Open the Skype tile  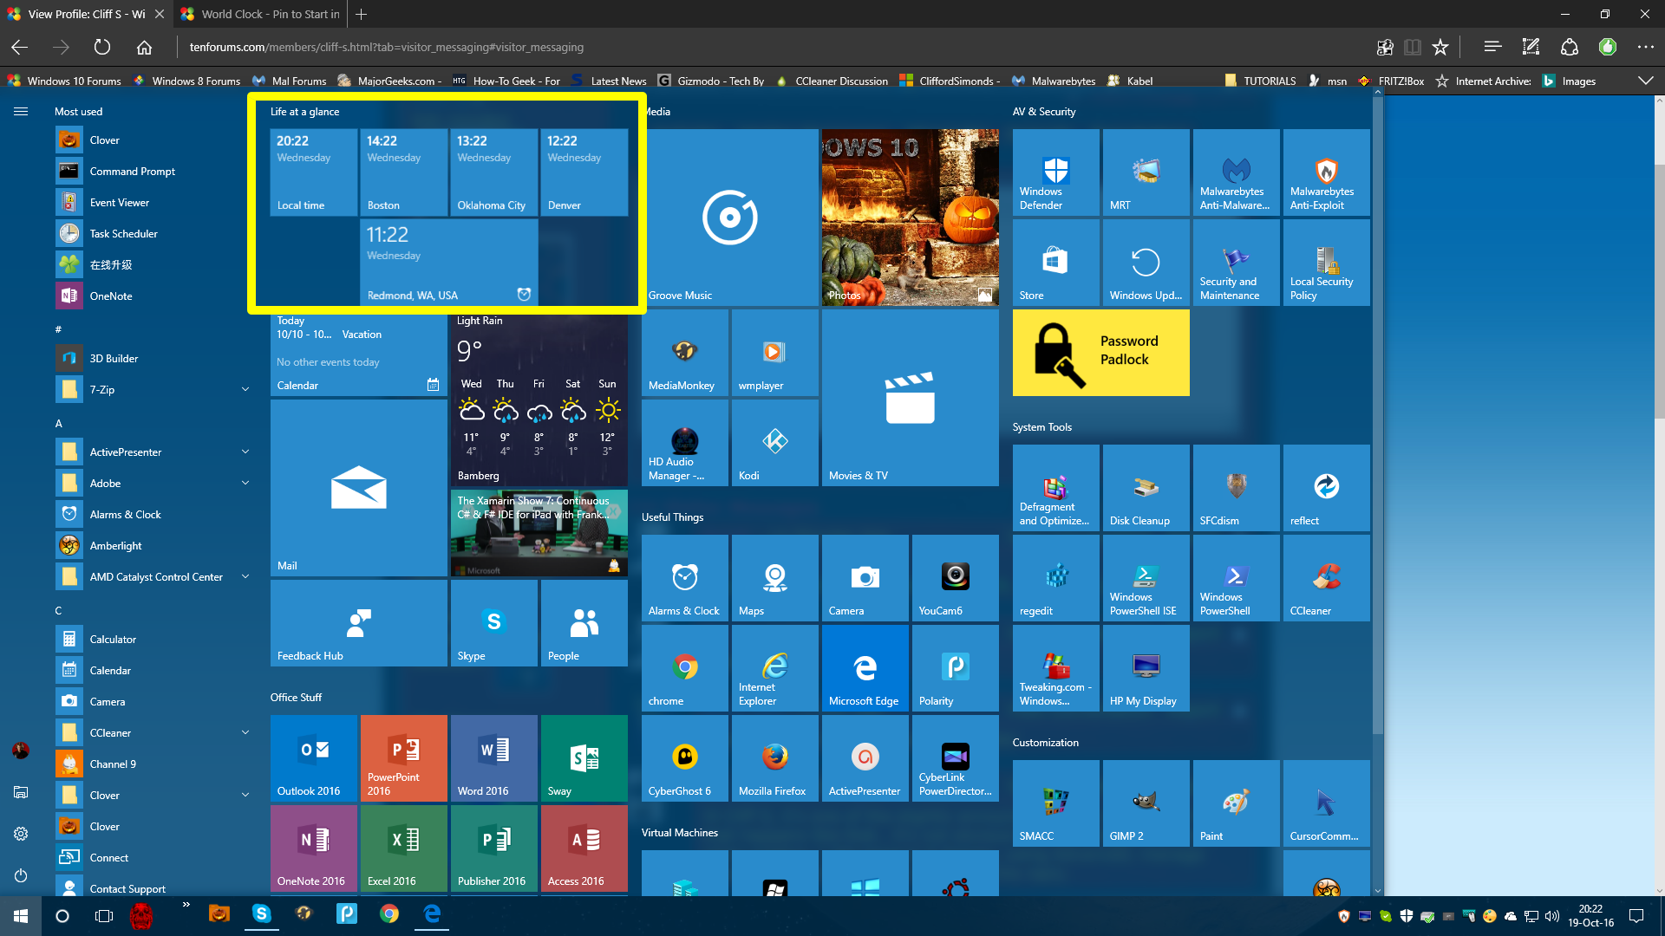pos(493,623)
